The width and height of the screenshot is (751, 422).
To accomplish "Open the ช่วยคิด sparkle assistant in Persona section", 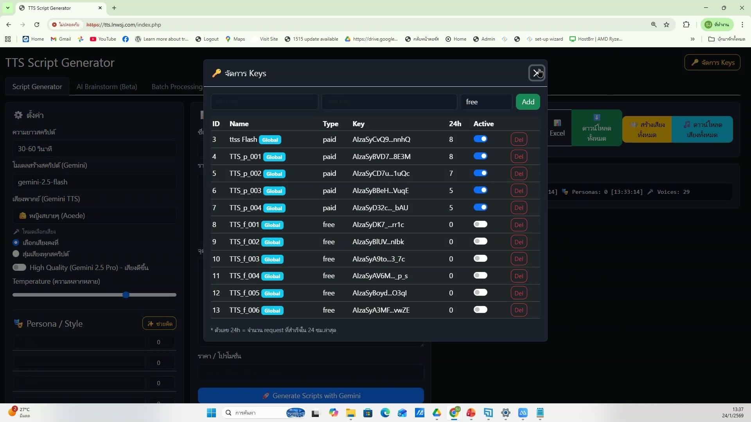I will tap(159, 323).
